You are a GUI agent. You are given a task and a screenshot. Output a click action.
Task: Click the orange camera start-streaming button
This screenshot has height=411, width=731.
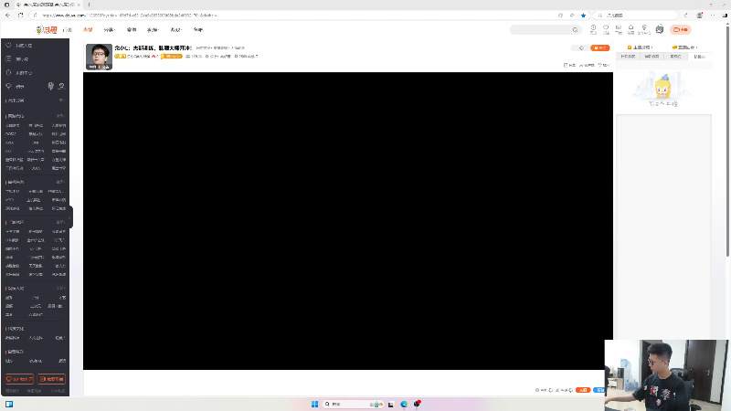coord(680,30)
